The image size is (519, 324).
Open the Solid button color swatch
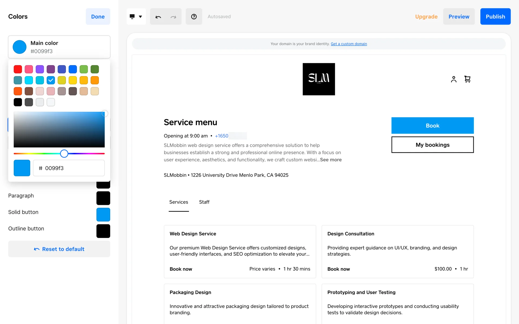point(103,215)
